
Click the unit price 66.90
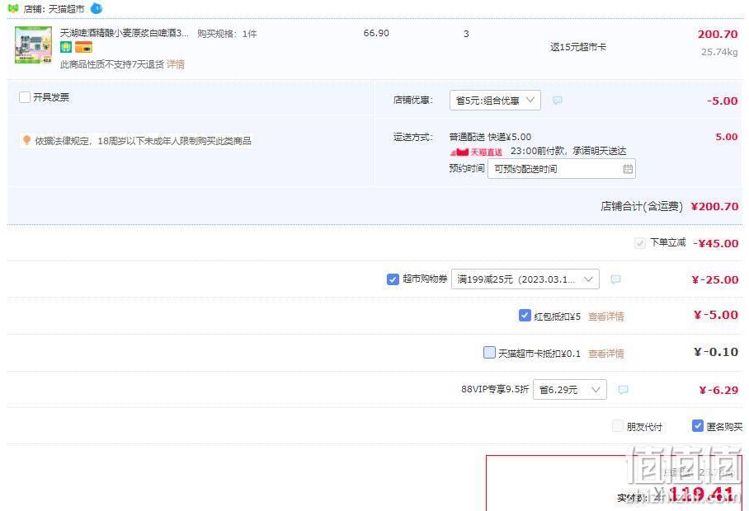(x=376, y=33)
